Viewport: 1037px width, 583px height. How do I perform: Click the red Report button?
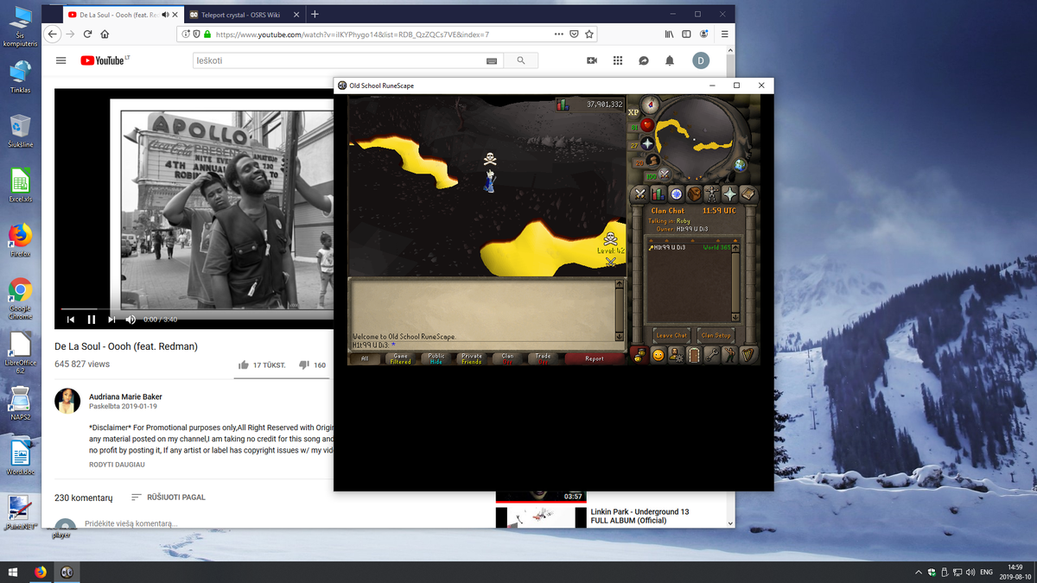pos(595,358)
